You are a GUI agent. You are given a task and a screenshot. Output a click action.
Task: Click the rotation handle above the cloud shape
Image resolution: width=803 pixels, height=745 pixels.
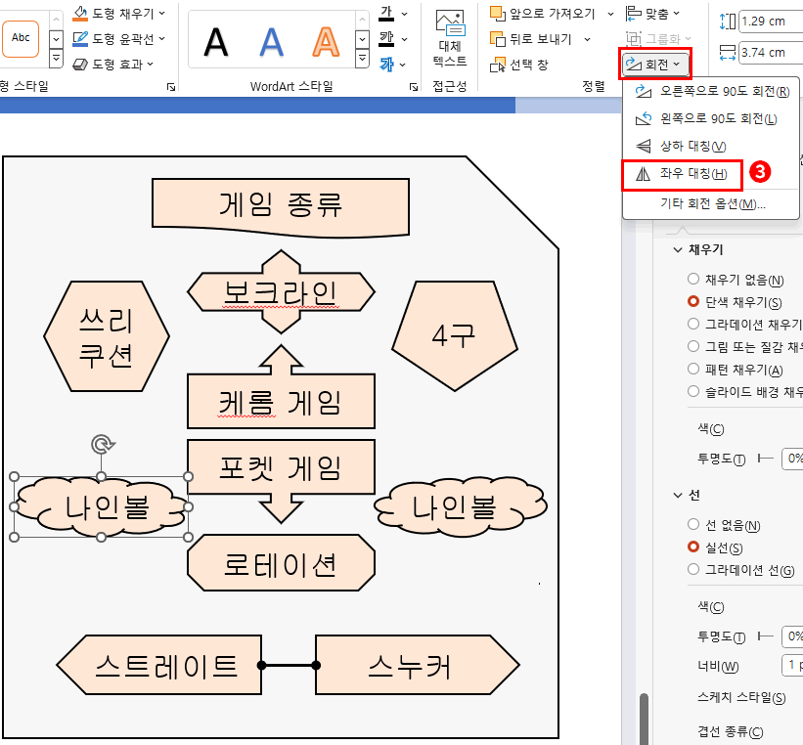pyautogui.click(x=102, y=444)
